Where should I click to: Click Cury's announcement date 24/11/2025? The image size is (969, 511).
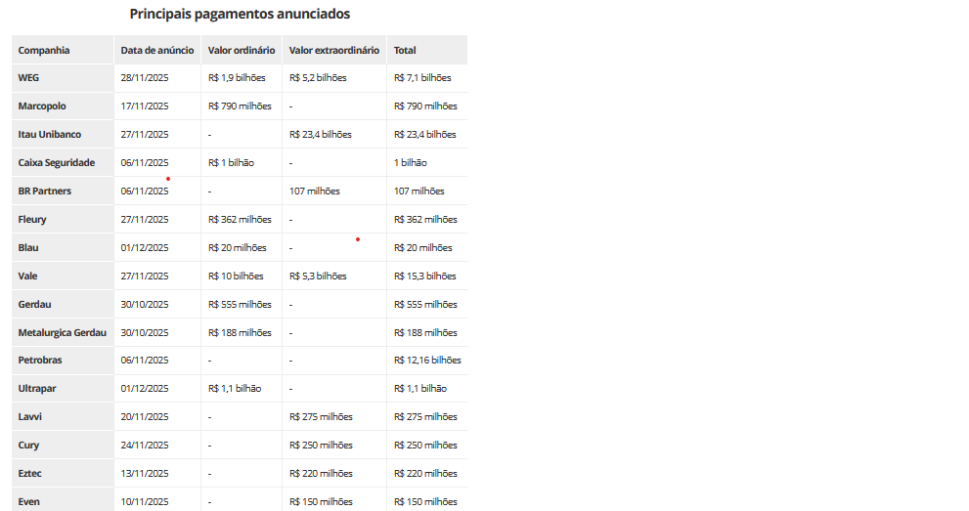click(145, 446)
